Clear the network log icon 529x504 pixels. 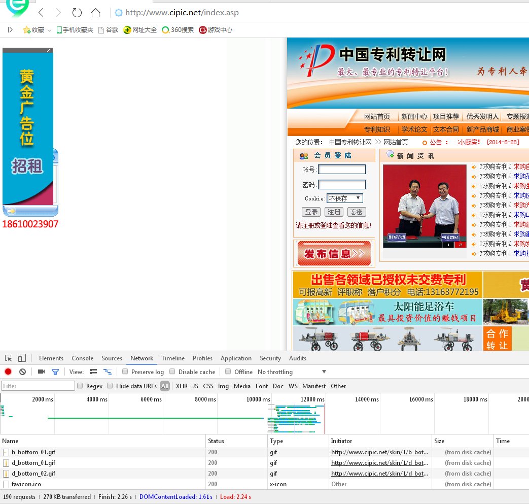(x=22, y=372)
